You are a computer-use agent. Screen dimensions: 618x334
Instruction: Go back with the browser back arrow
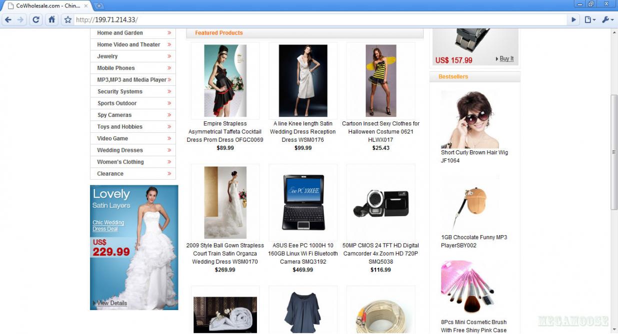[x=8, y=20]
